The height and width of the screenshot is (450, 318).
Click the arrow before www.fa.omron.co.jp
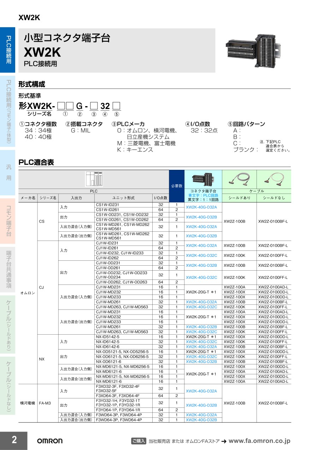pos(224,441)
